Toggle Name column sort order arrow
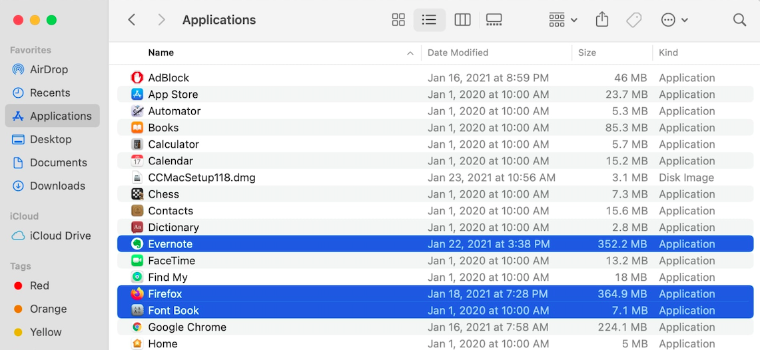760x350 pixels. [x=410, y=53]
